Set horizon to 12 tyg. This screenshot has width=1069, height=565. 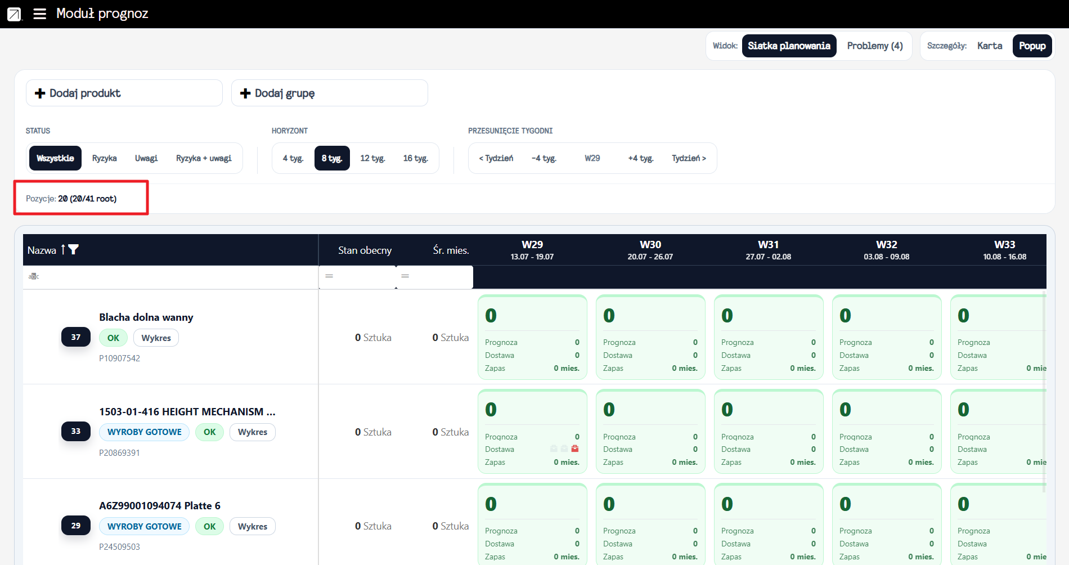pyautogui.click(x=372, y=158)
